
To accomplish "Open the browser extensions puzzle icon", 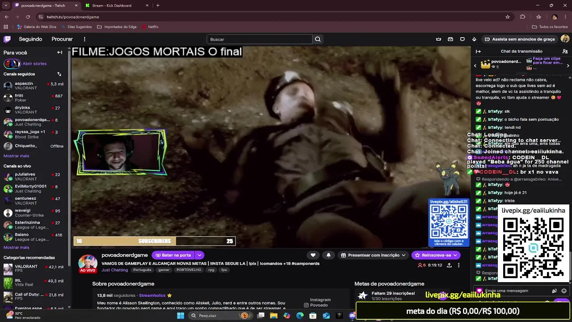I will pyautogui.click(x=523, y=17).
